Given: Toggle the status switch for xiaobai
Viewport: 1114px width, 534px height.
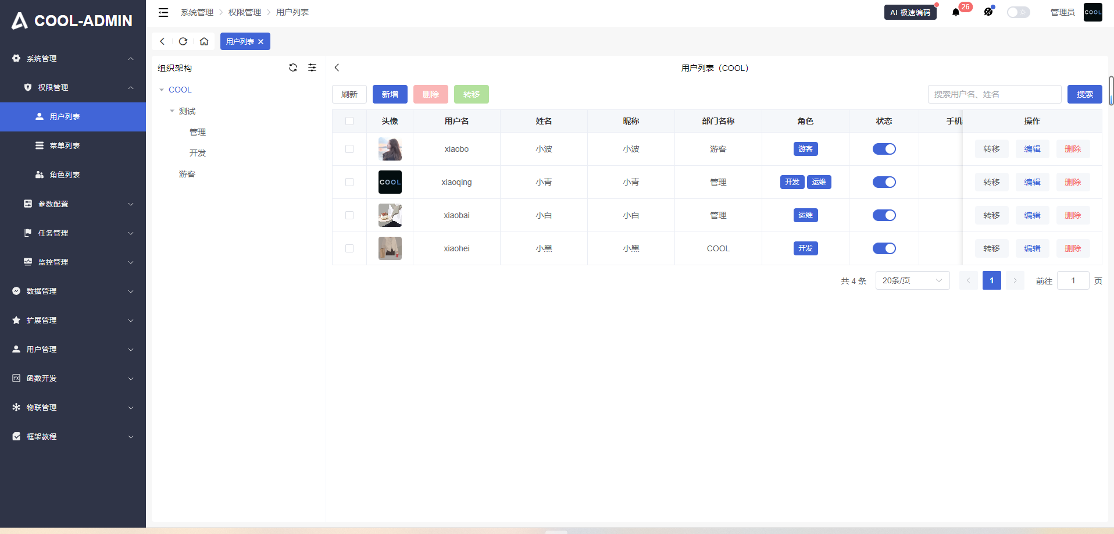Looking at the screenshot, I should pyautogui.click(x=884, y=215).
